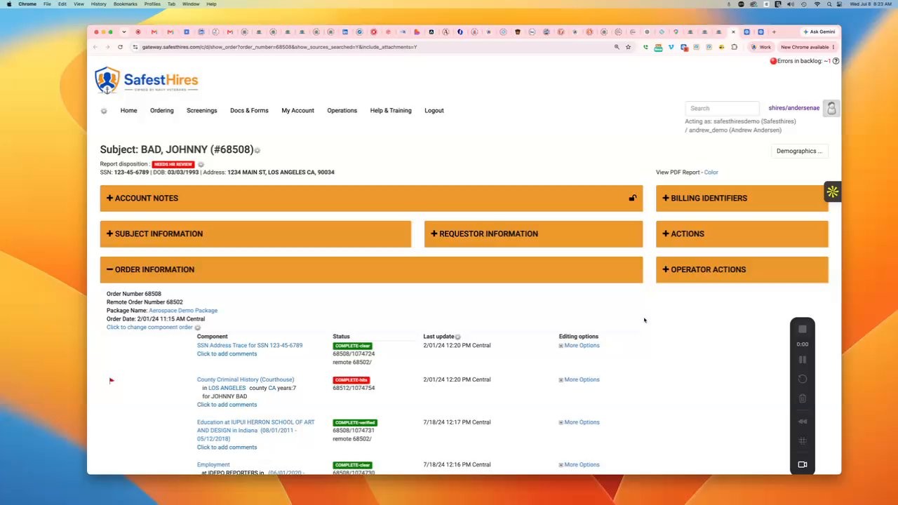898x505 pixels.
Task: Click the gear icon beside subject name
Action: point(257,151)
